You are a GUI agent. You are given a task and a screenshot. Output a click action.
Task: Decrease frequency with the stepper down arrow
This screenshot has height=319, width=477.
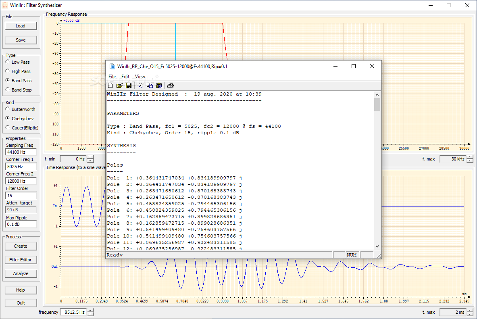91,314
